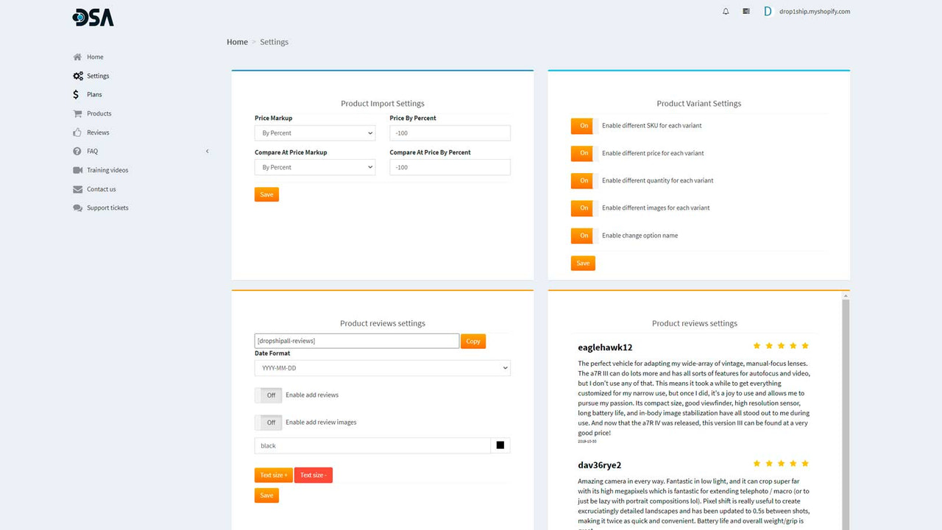Screen dimensions: 942x530
Task: Open the Date Format dropdown
Action: [x=383, y=368]
